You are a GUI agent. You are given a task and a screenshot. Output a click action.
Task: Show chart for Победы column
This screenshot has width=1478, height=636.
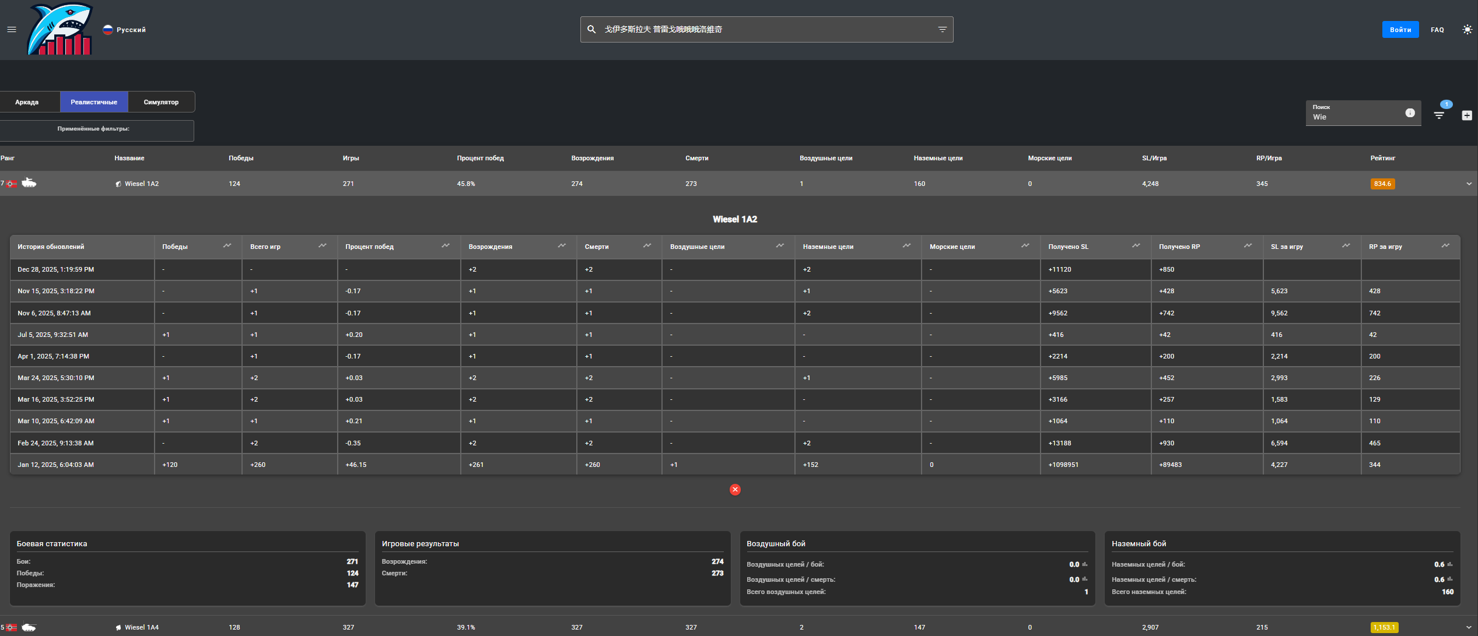click(227, 246)
